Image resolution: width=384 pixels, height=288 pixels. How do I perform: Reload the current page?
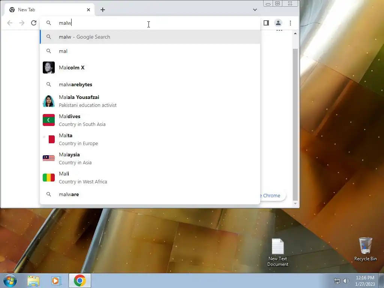tap(34, 23)
